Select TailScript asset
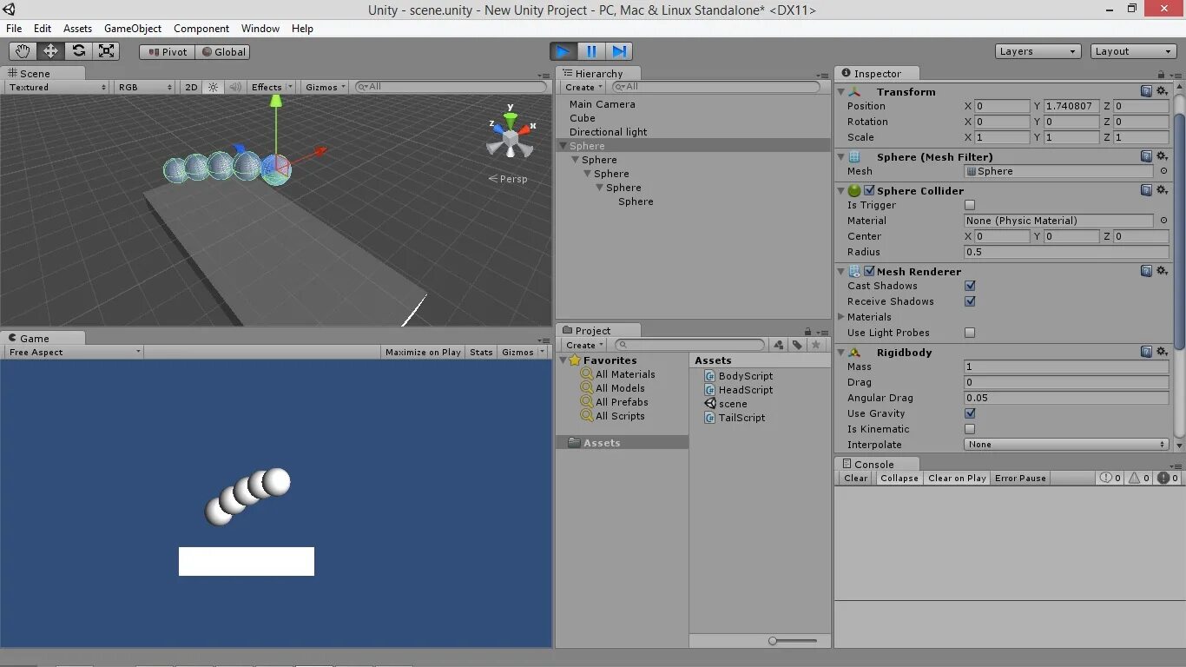1186x667 pixels. (x=735, y=418)
